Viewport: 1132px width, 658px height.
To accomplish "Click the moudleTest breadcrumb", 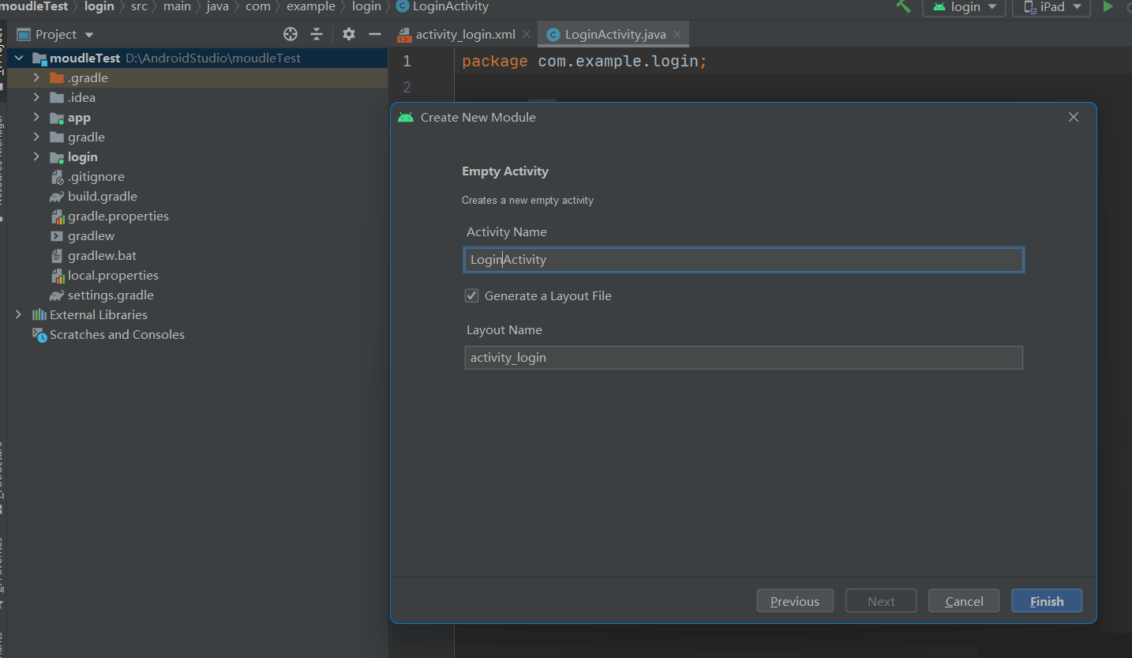I will point(34,6).
